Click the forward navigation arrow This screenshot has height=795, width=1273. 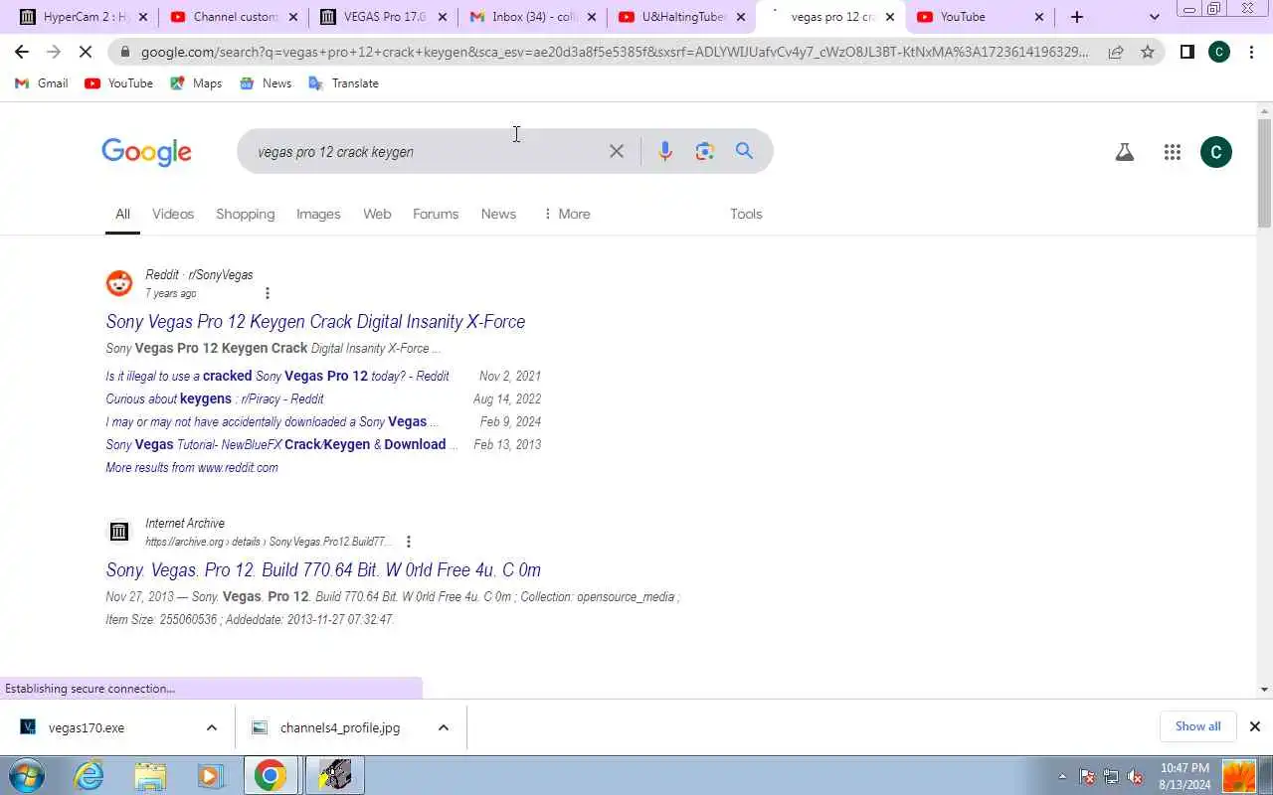(x=54, y=52)
